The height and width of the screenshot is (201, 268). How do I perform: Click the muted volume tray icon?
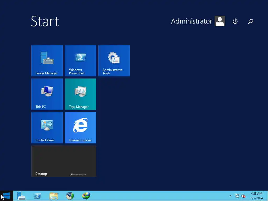[243, 196]
